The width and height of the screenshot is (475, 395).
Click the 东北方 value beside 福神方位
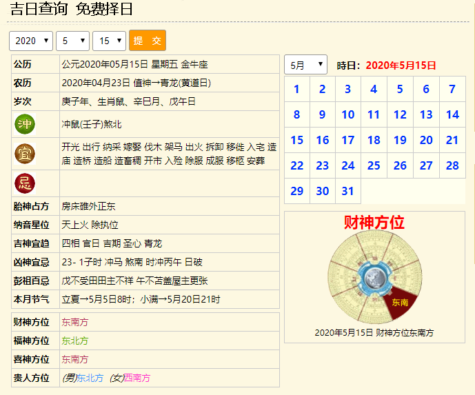click(x=75, y=341)
